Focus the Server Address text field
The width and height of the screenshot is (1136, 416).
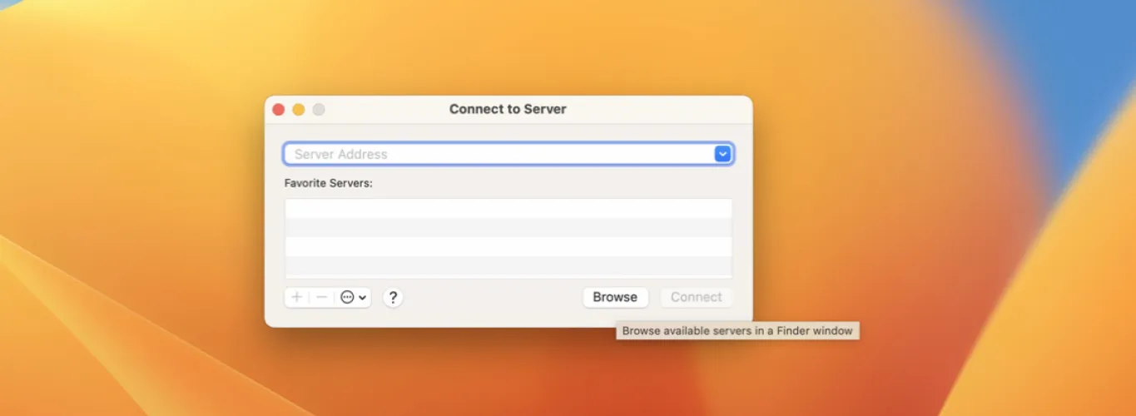(499, 154)
